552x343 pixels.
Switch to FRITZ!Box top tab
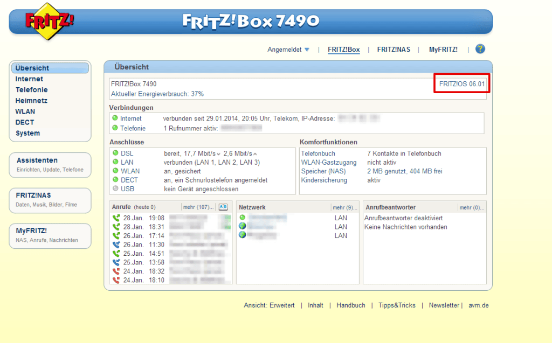(x=343, y=50)
